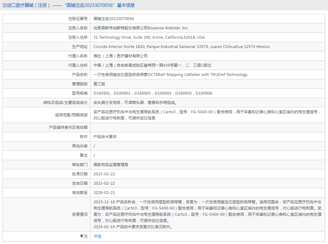This screenshot has height=244, width=328.
Task: Select agent name 强生（上海）医疗器材有限公司
Action: [121, 56]
